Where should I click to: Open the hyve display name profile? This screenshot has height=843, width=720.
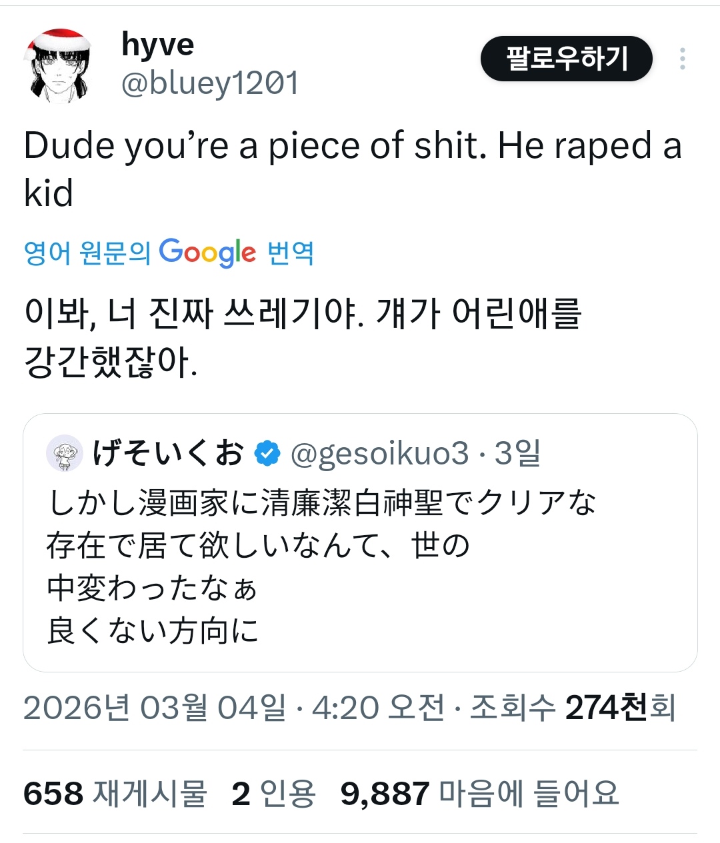pyautogui.click(x=157, y=45)
